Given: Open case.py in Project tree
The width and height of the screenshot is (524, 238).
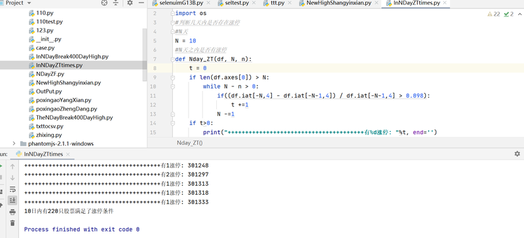Looking at the screenshot, I should pos(45,48).
